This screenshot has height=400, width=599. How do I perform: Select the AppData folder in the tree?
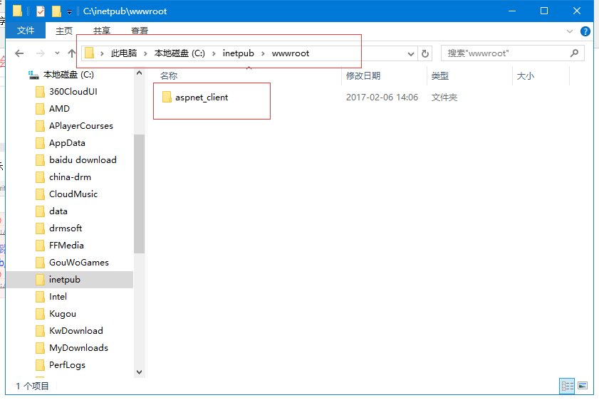point(67,143)
